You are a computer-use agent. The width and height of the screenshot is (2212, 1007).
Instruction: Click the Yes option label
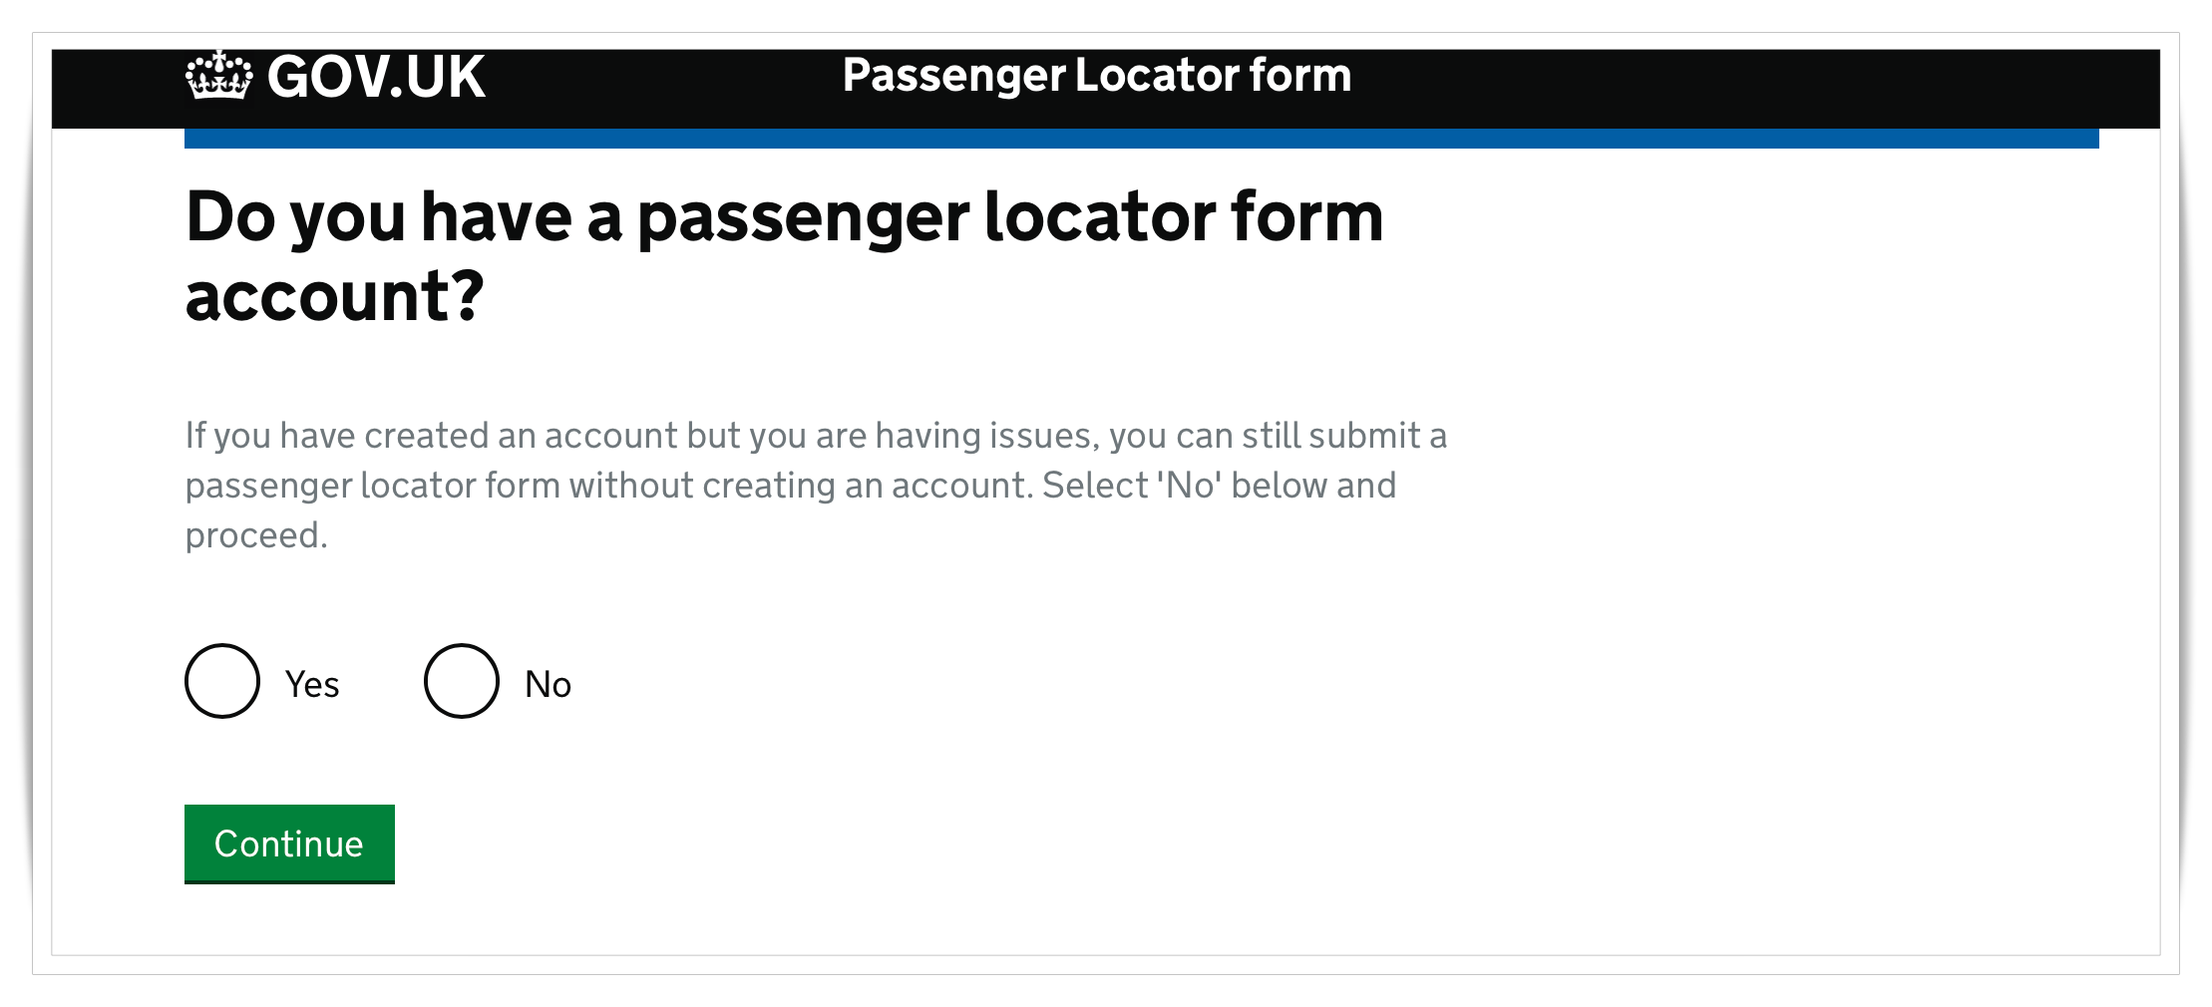coord(311,684)
